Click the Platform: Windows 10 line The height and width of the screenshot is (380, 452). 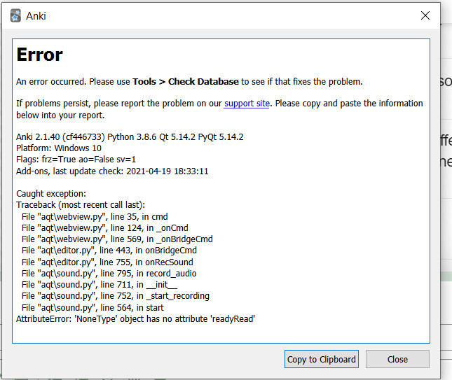59,148
